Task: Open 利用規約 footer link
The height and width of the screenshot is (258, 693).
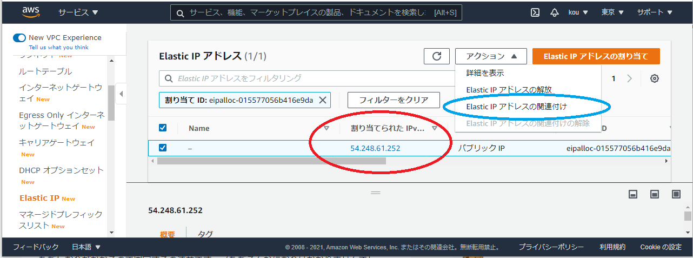Action: tap(612, 247)
